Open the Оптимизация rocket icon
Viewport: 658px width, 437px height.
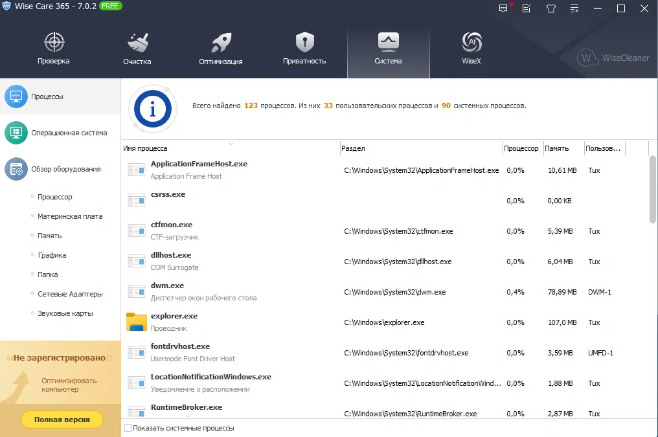coord(221,42)
